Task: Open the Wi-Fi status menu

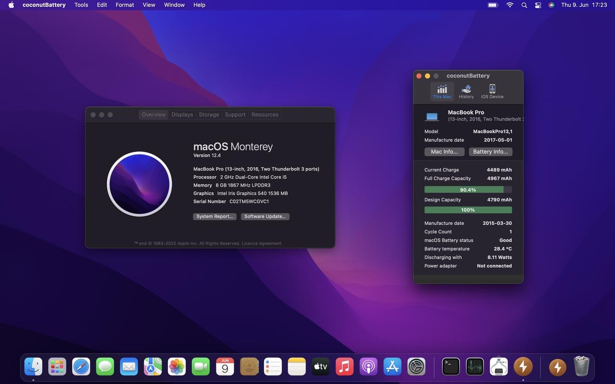Action: [510, 5]
